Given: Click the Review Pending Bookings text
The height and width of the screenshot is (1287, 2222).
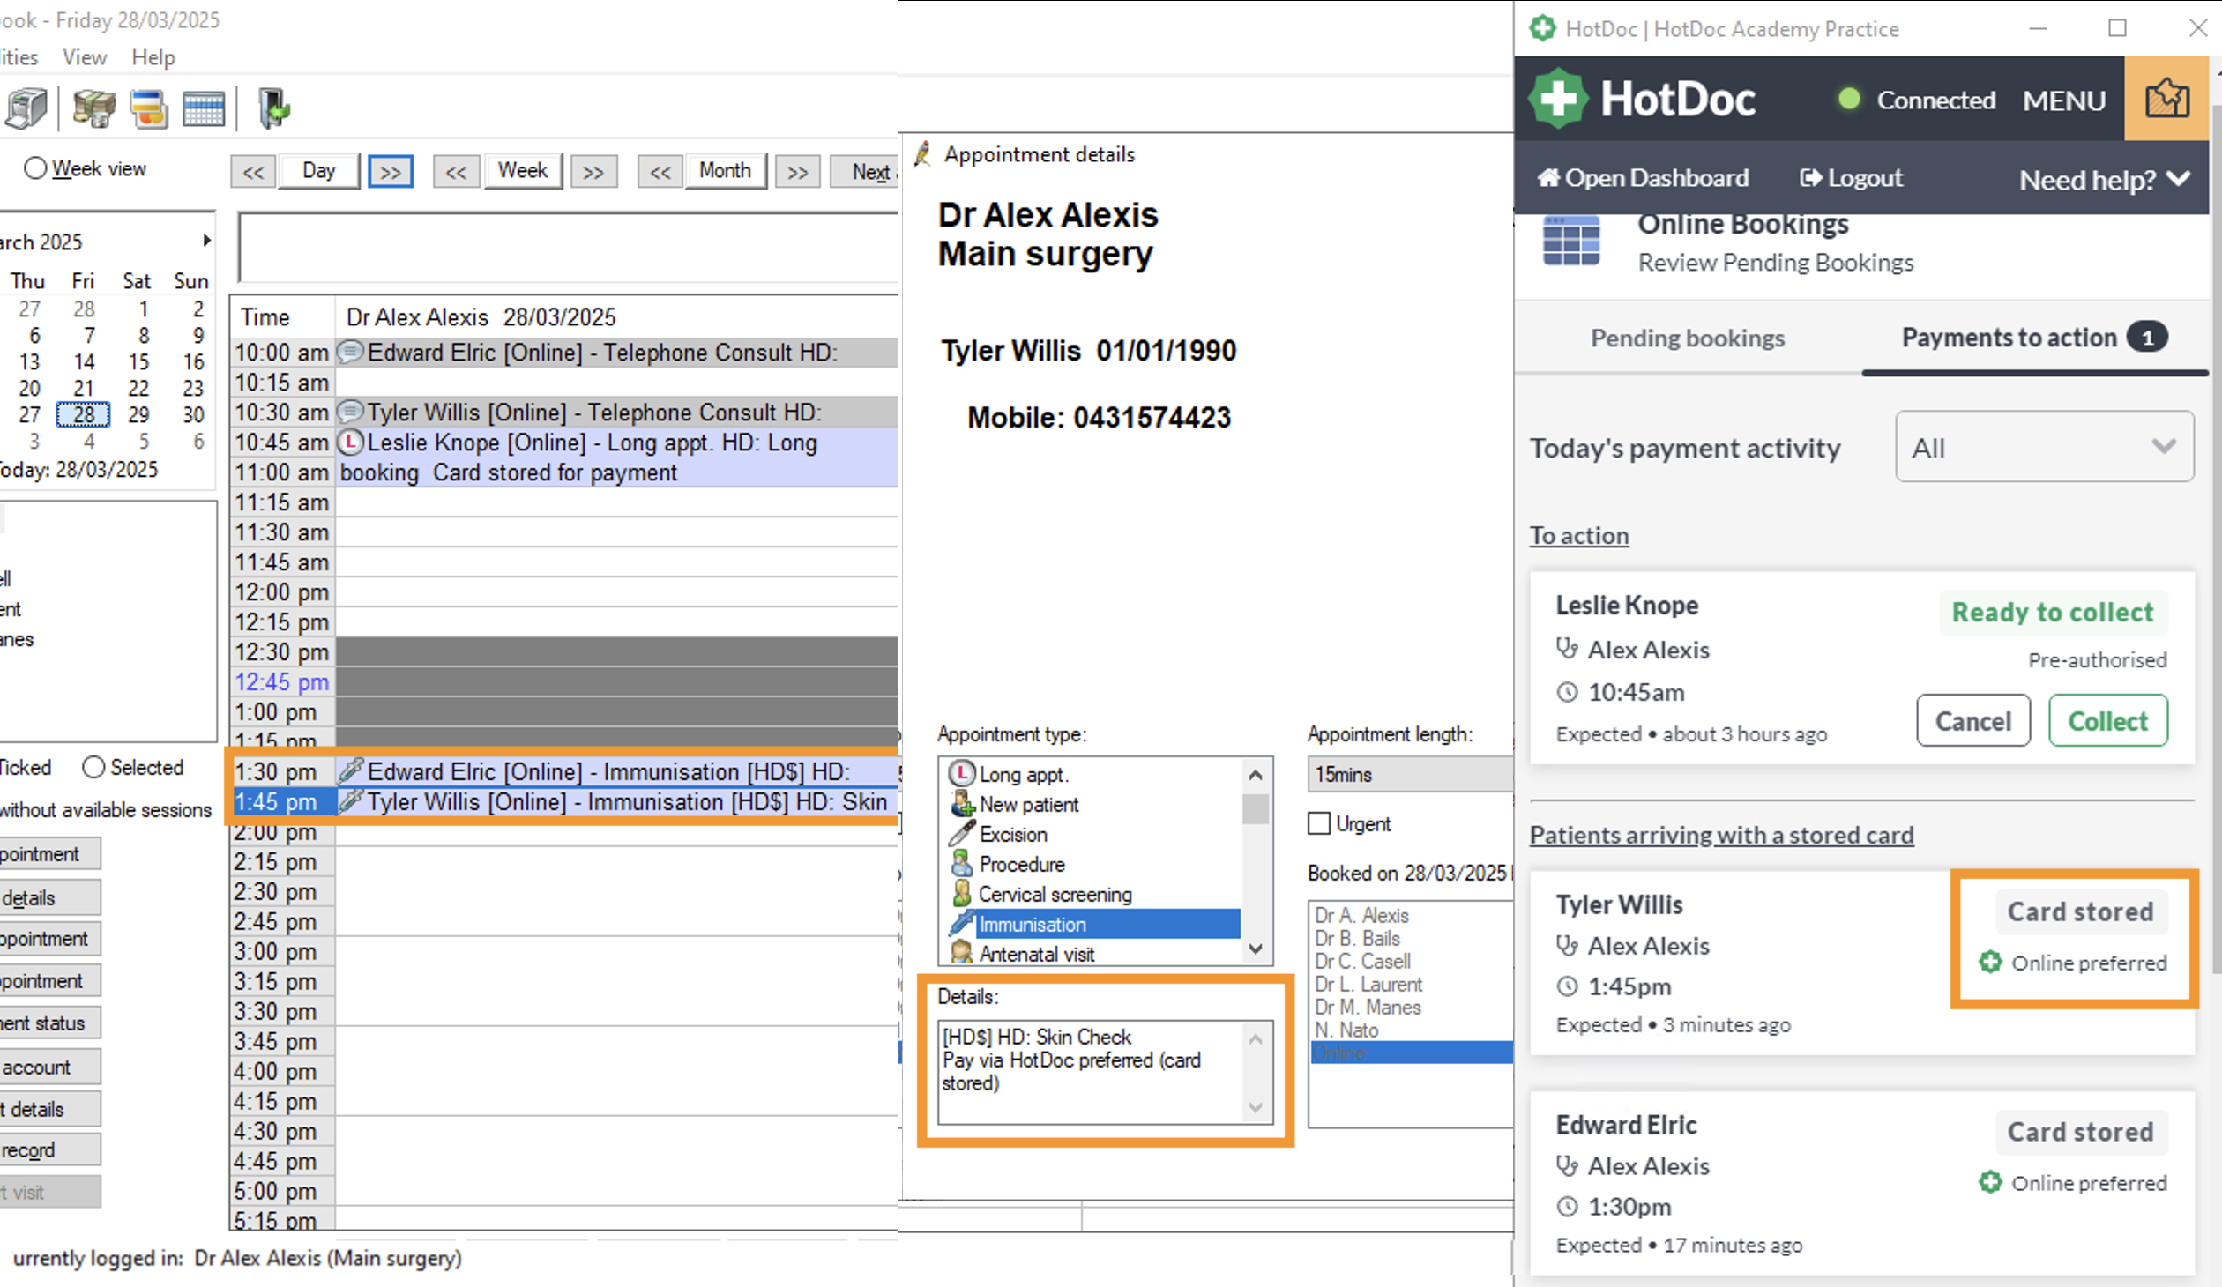Looking at the screenshot, I should (x=1775, y=263).
